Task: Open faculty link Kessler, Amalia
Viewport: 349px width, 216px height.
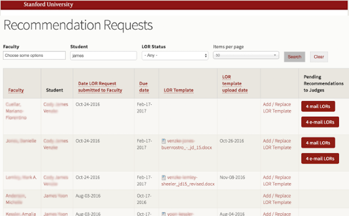Action: [x=21, y=214]
